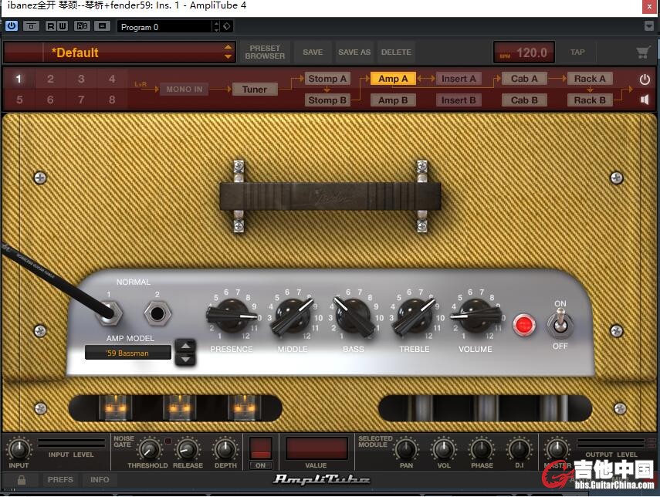Click the SAVE button
The height and width of the screenshot is (497, 660).
(313, 52)
